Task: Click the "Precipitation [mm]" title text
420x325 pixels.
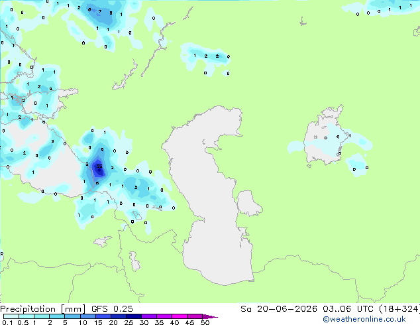Action: click(x=43, y=309)
